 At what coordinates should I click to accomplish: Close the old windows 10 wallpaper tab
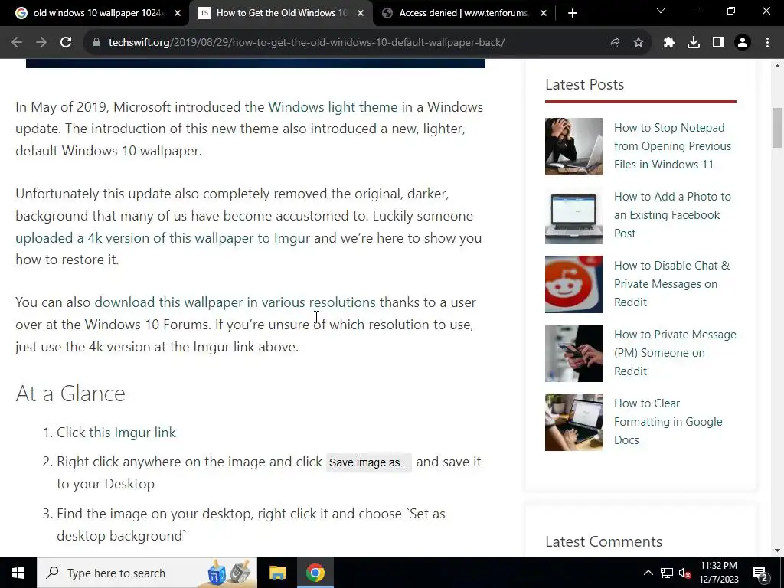pos(178,14)
